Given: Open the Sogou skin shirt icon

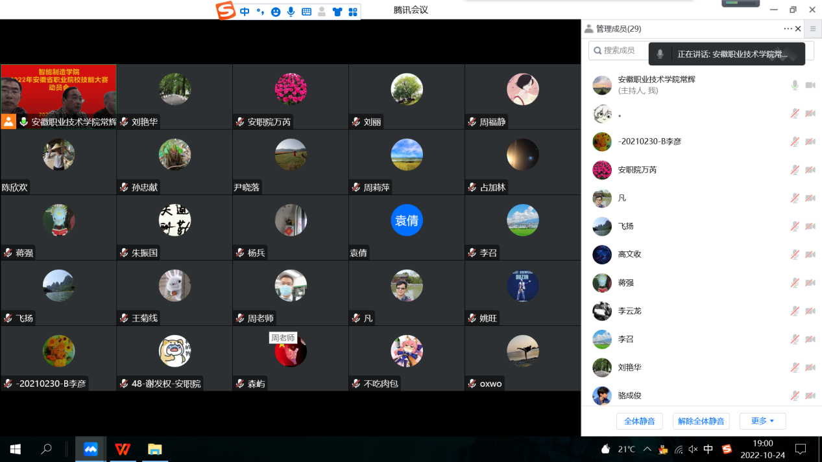Looking at the screenshot, I should pyautogui.click(x=337, y=12).
